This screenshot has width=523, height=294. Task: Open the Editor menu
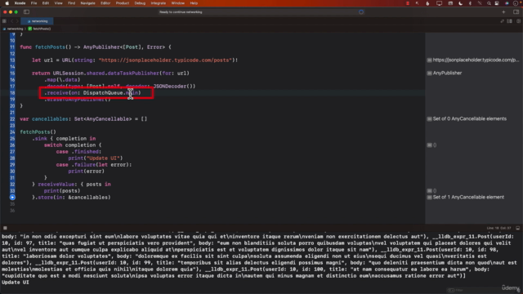(105, 3)
